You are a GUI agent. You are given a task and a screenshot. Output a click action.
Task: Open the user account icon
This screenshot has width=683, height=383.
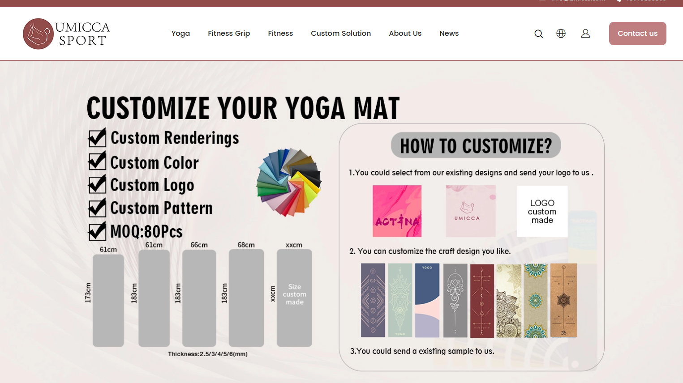[585, 34]
